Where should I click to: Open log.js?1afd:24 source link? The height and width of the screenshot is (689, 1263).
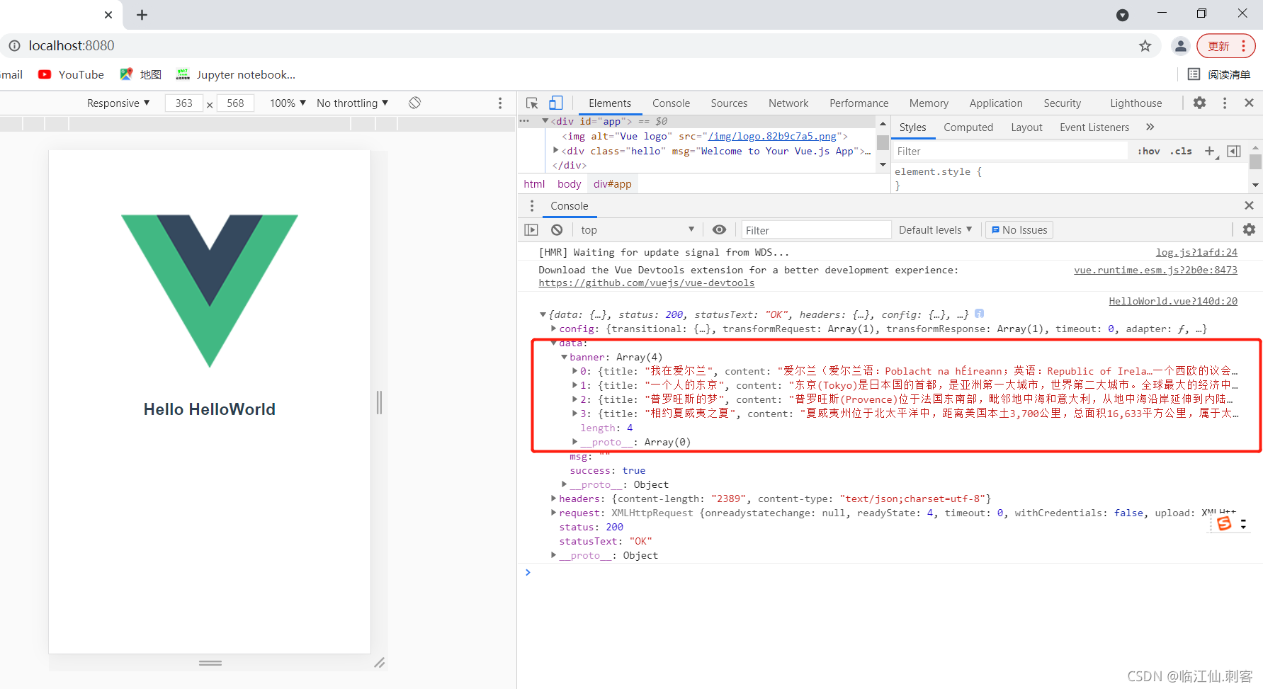click(1196, 252)
